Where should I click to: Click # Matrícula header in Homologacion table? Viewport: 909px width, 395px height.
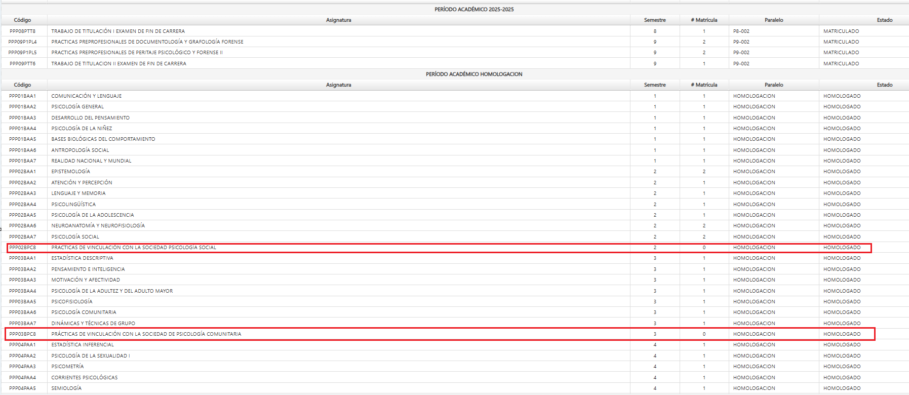click(704, 85)
